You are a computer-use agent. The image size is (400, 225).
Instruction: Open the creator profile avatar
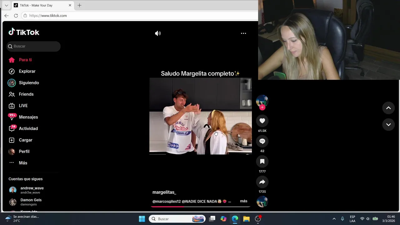(x=262, y=101)
